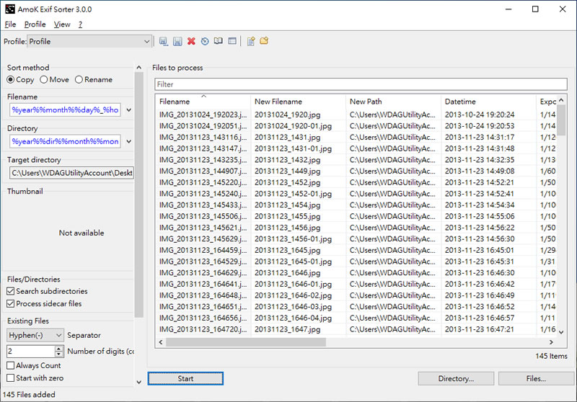Click the window panel toolbar icon
Viewport: 577px width, 402px height.
tap(232, 42)
